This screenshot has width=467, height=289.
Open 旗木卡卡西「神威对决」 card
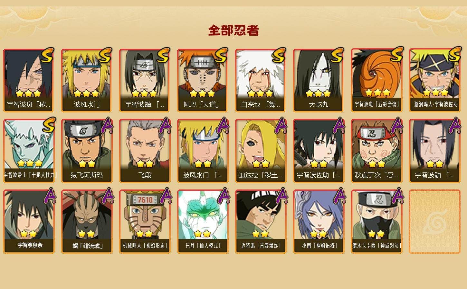tap(376, 222)
